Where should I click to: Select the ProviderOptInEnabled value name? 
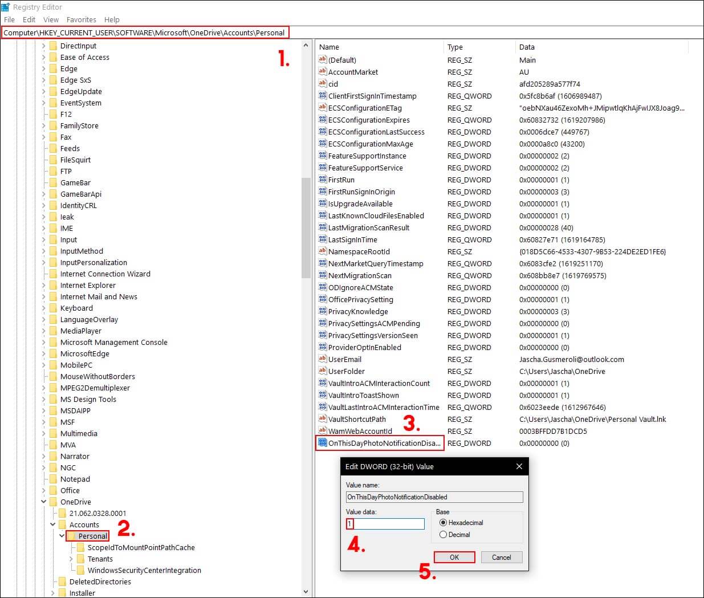pos(365,347)
